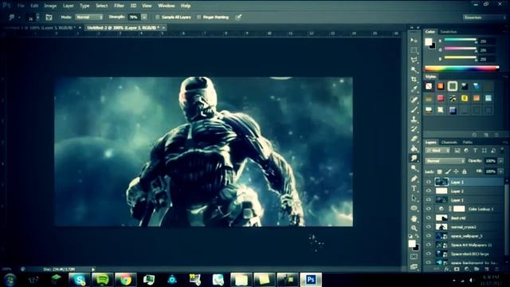Image resolution: width=510 pixels, height=287 pixels.
Task: Select the Type tool
Action: point(414,188)
